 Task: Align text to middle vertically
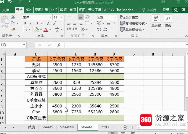75,17
